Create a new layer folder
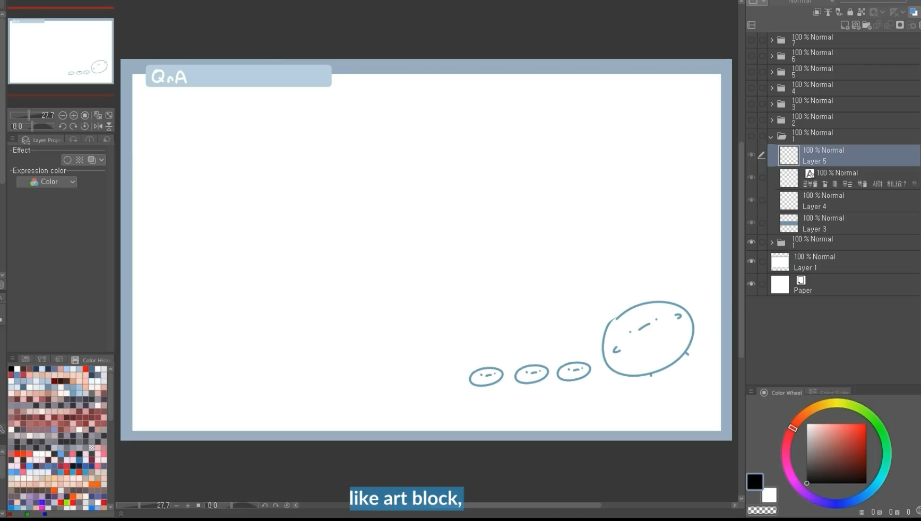This screenshot has height=521, width=921. pos(866,25)
